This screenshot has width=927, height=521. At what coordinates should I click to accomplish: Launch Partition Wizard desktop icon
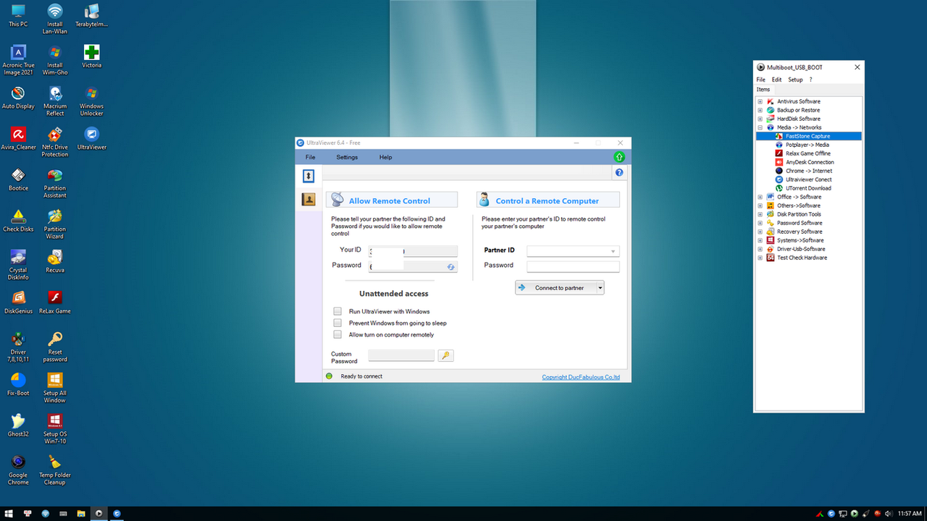(55, 224)
